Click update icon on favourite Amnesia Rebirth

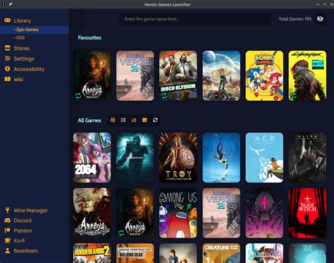click(x=78, y=96)
